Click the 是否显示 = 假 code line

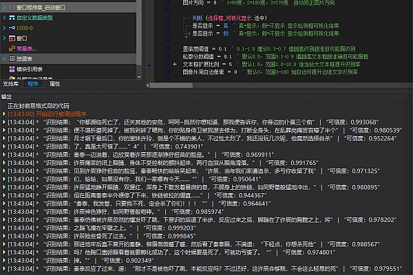tap(266, 34)
